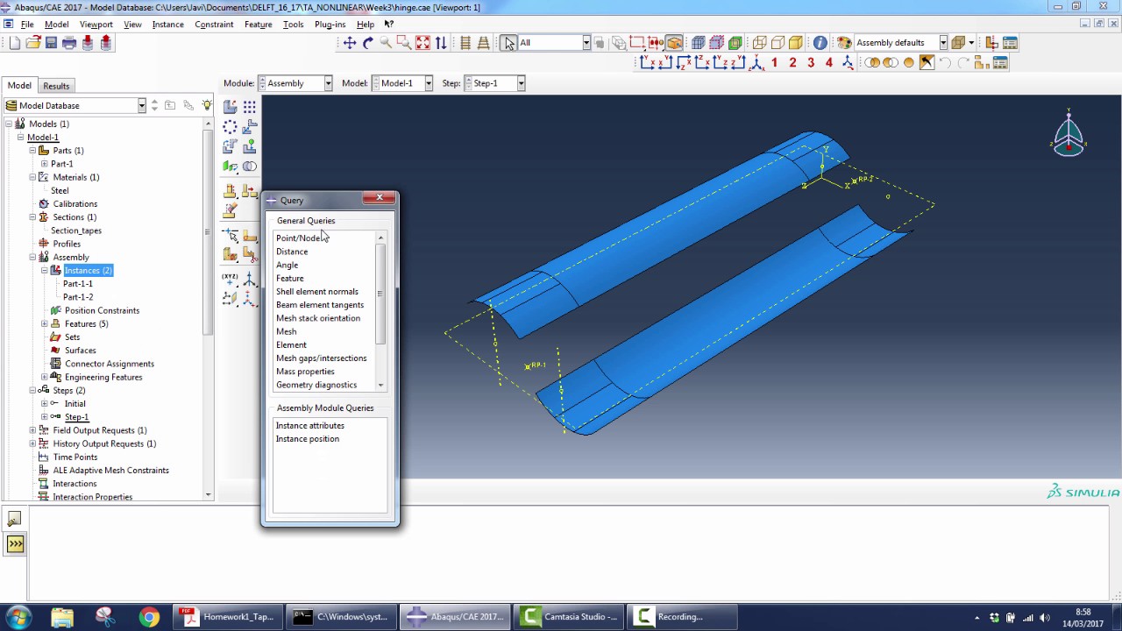Select Instance attributes query

pyautogui.click(x=310, y=426)
